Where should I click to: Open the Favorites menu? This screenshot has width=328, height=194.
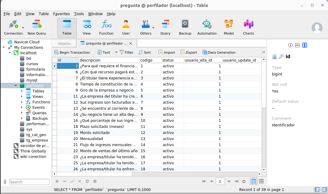point(61,14)
